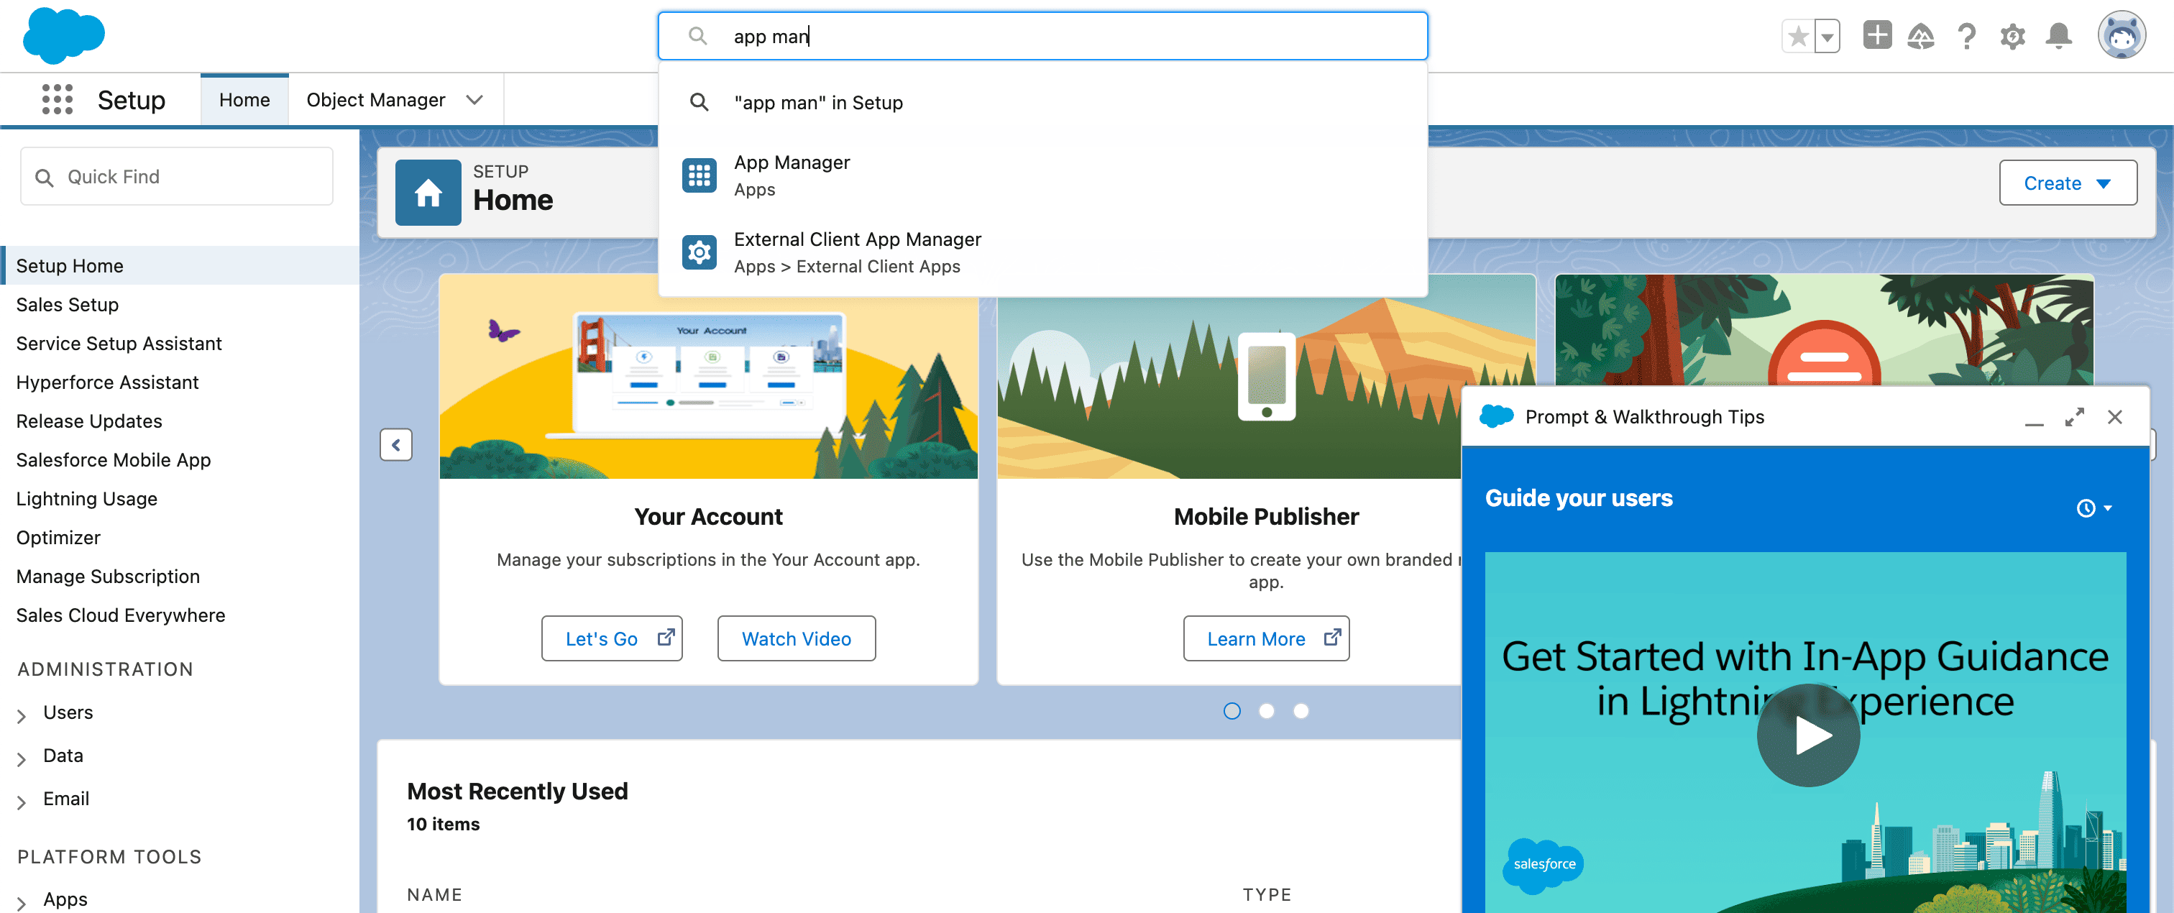The width and height of the screenshot is (2174, 913).
Task: Open the Notifications bell
Action: (x=2058, y=36)
